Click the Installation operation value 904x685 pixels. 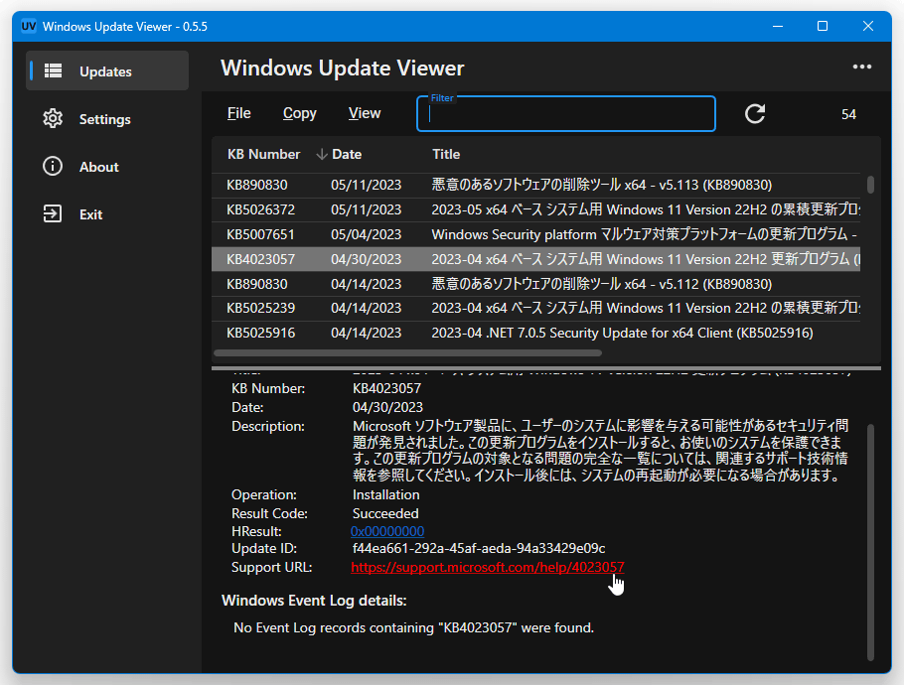click(385, 494)
